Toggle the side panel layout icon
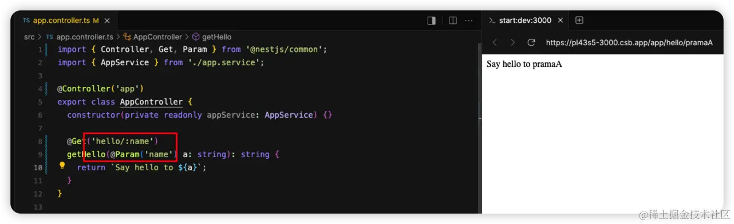Image resolution: width=734 pixels, height=224 pixels. tap(432, 21)
